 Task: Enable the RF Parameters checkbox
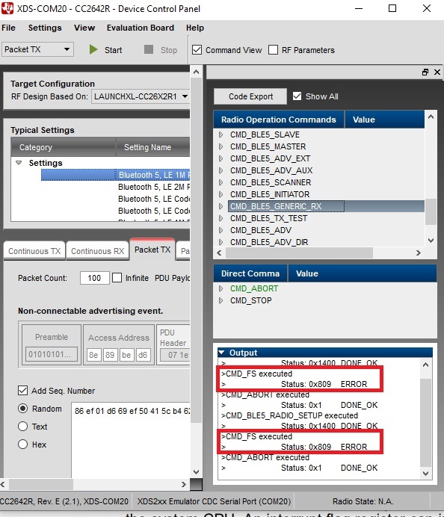[273, 50]
